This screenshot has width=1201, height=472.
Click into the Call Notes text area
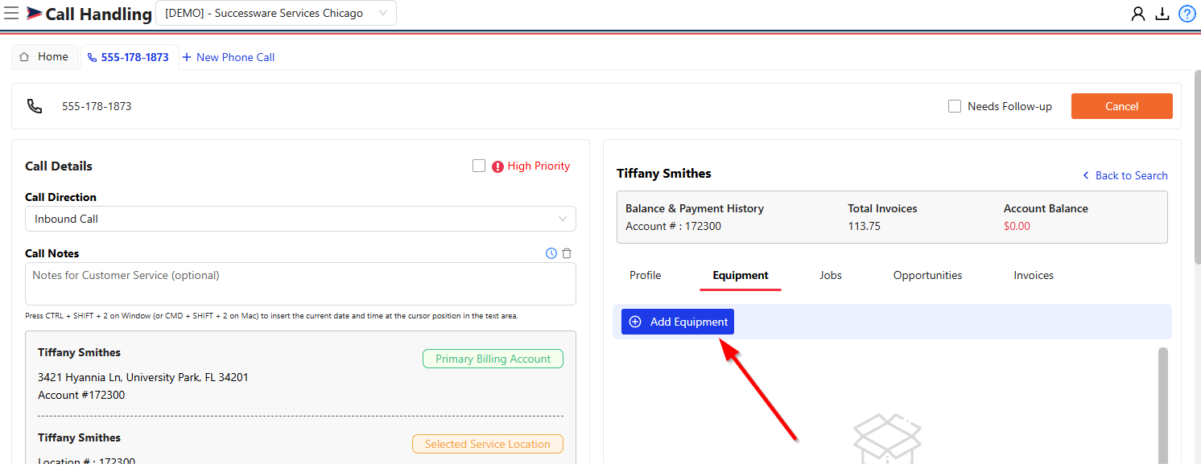300,284
